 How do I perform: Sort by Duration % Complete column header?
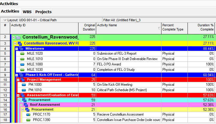coord(201,28)
